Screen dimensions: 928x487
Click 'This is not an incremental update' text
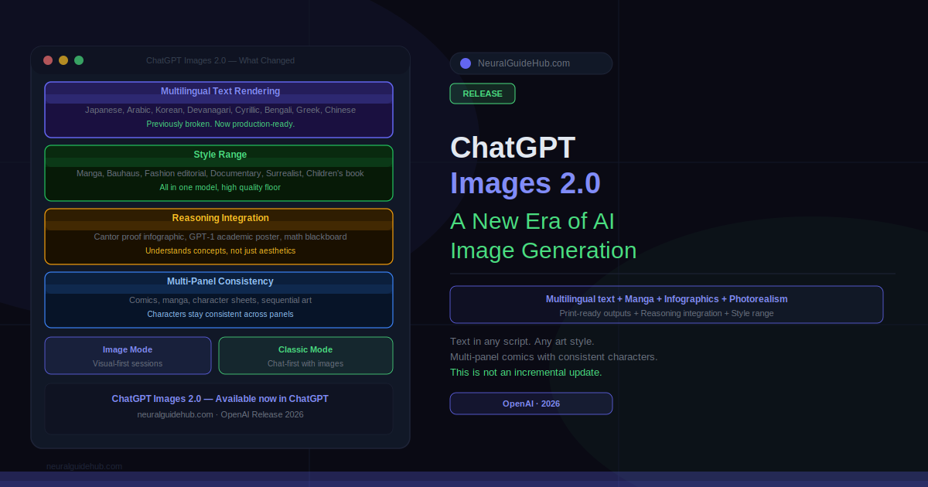click(526, 373)
